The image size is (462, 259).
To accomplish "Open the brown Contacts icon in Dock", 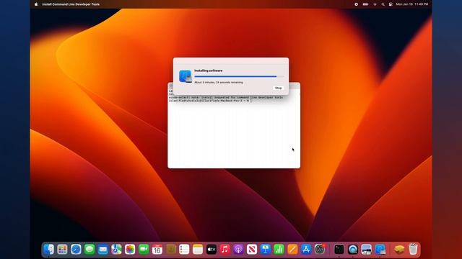I will click(170, 250).
